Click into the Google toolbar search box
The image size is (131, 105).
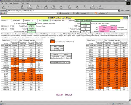pyautogui.click(x=32, y=13)
